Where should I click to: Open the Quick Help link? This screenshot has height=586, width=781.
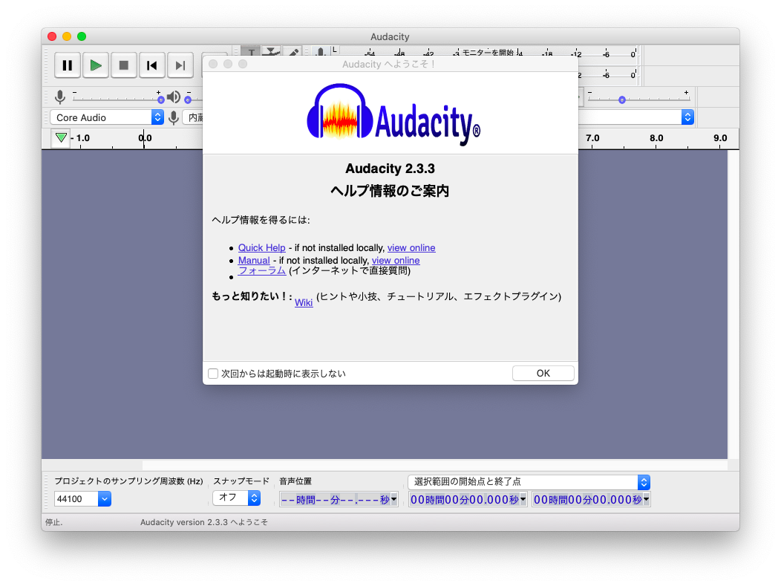point(261,247)
